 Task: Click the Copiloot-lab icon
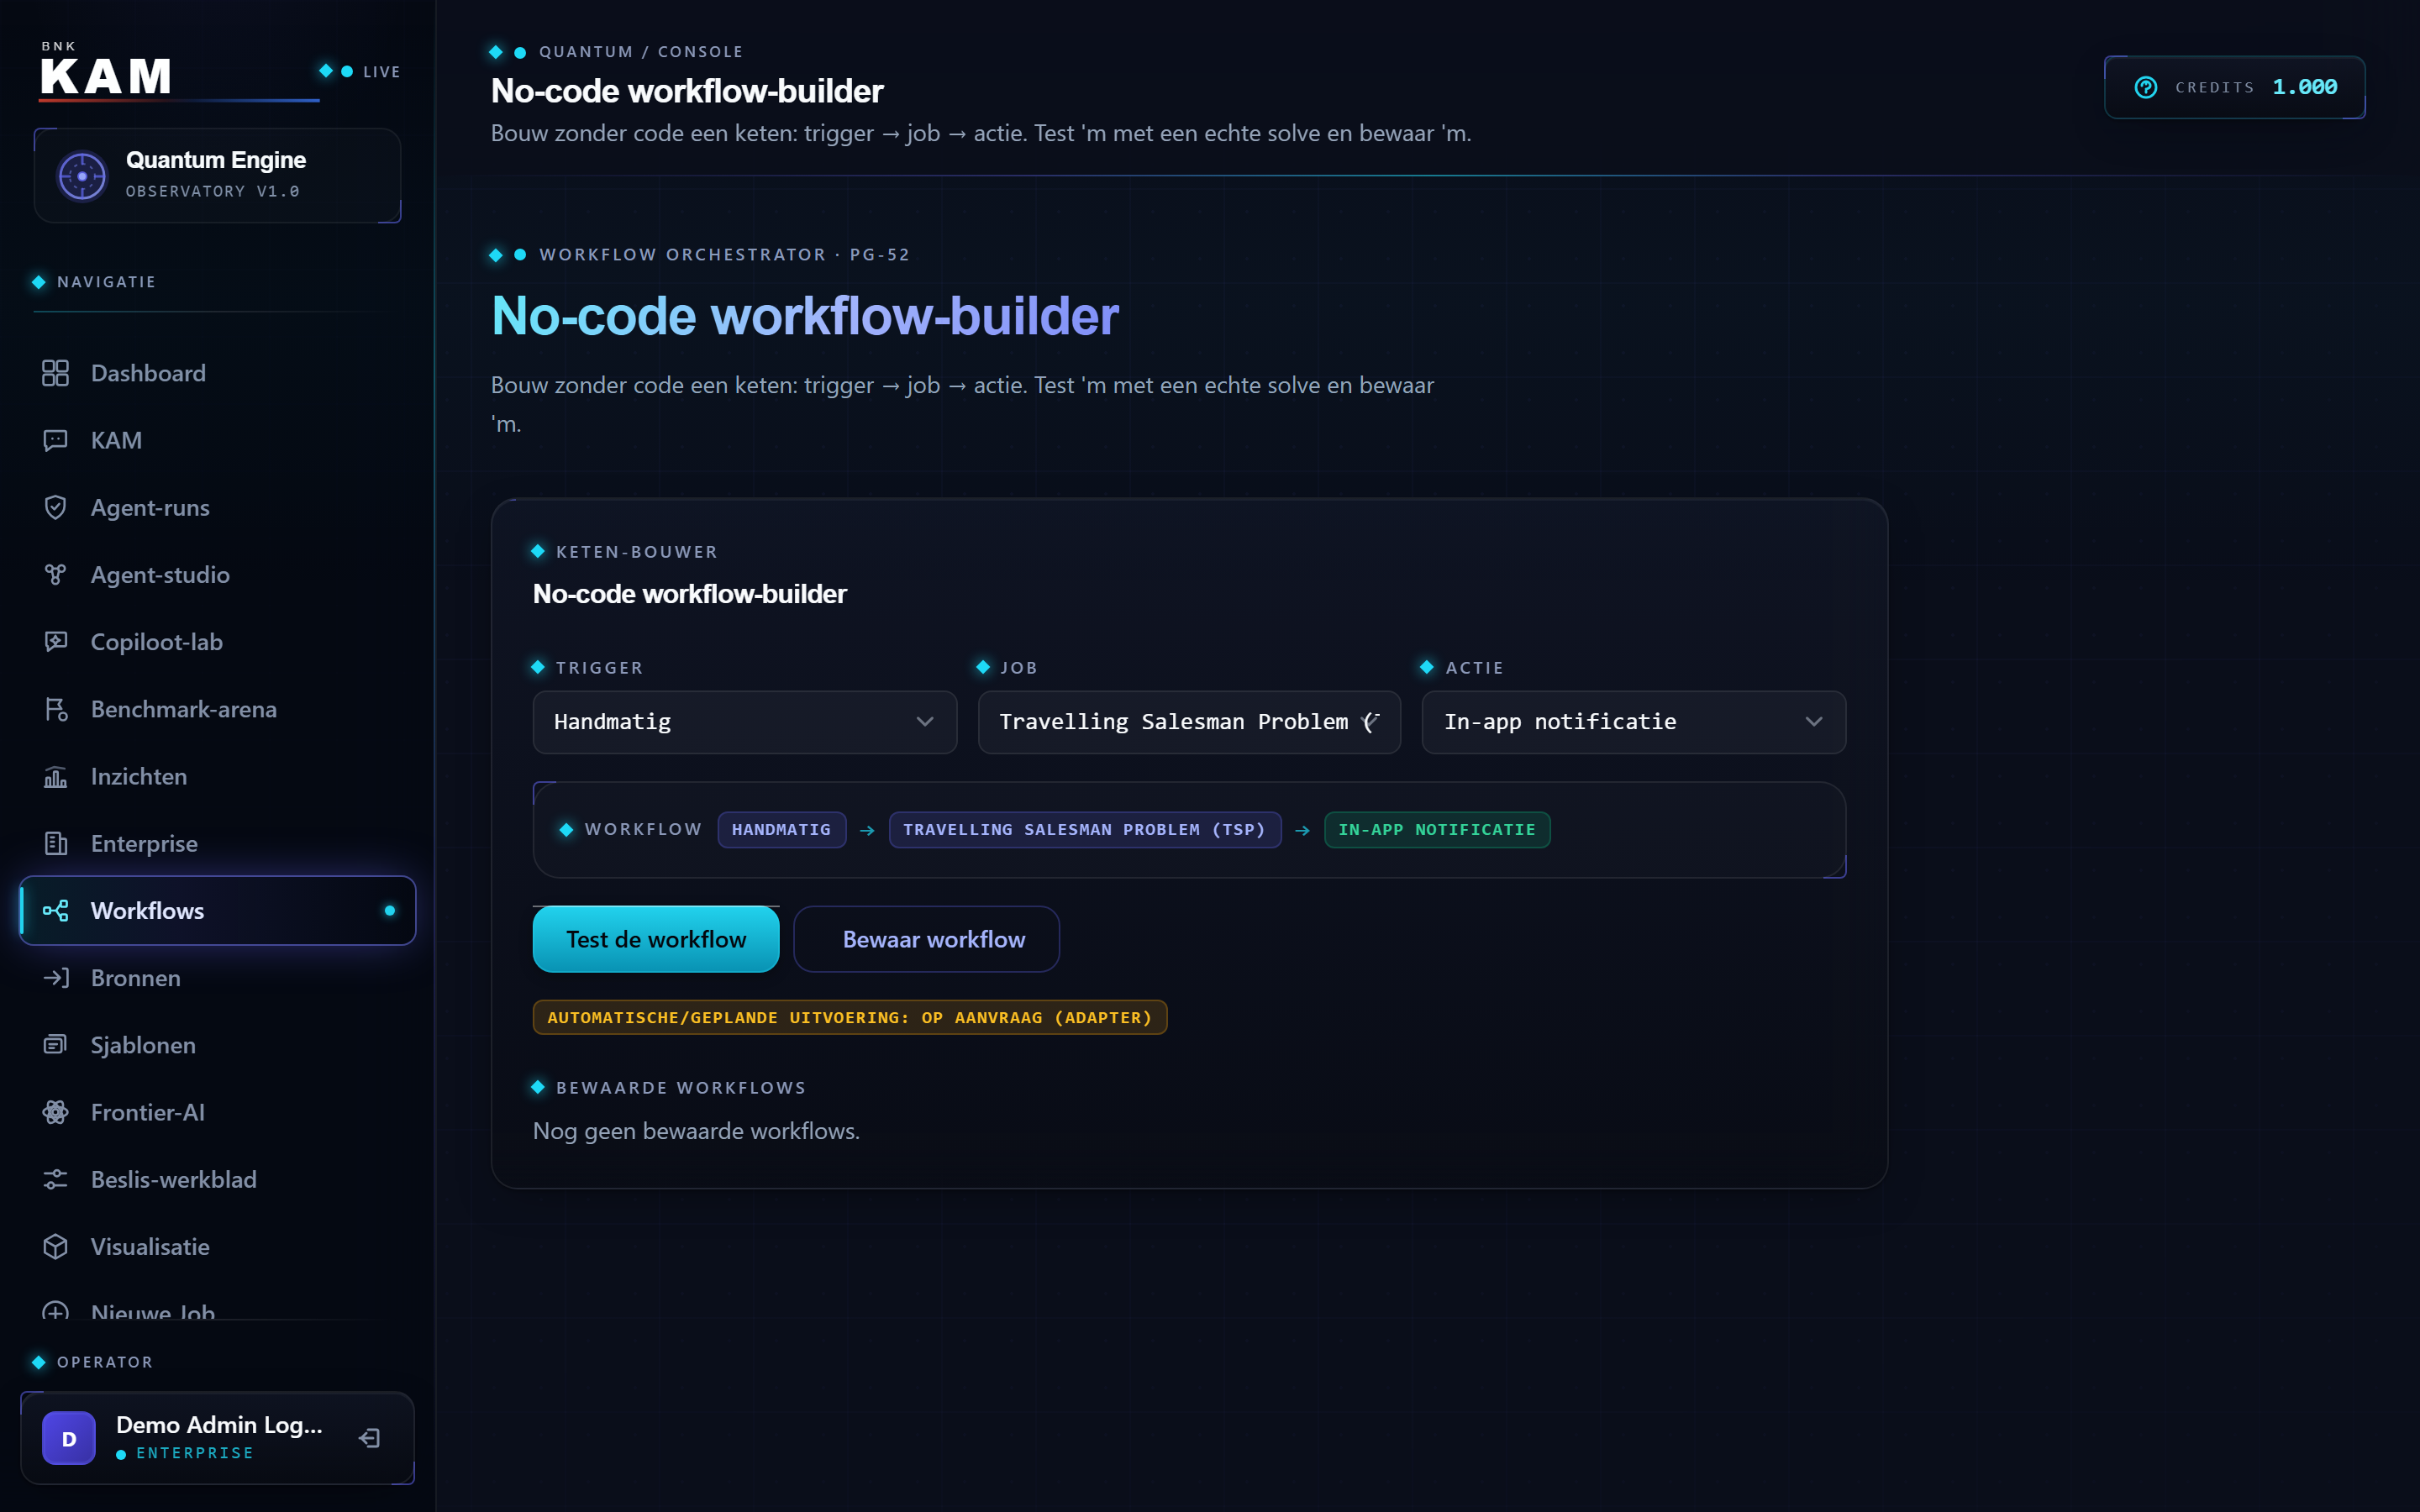point(55,641)
